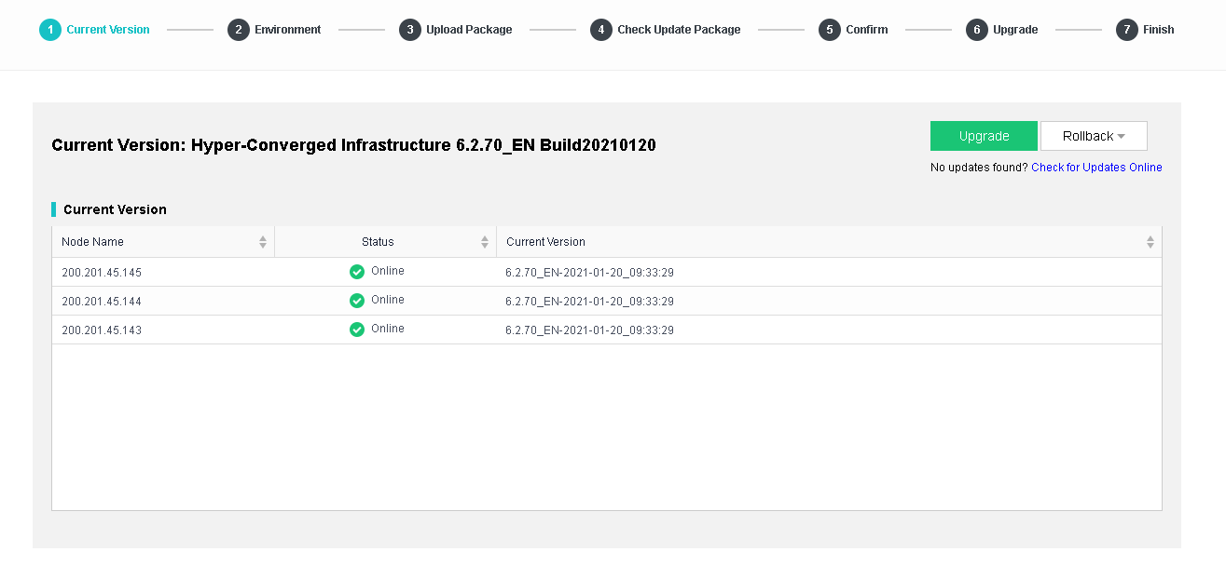Open the Check for Updates Online link
Screen dimensions: 1226x579
(x=1096, y=168)
